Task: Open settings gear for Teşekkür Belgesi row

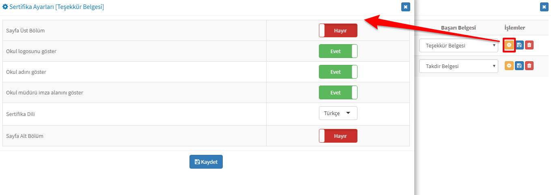Action: [509, 45]
